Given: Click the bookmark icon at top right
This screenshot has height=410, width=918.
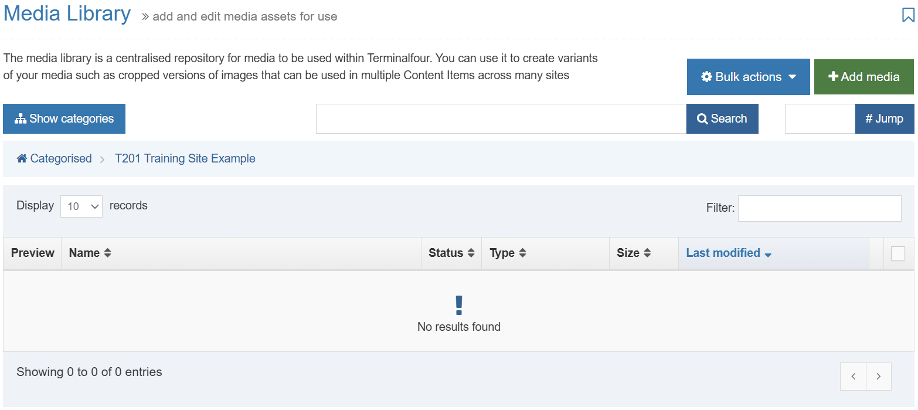Looking at the screenshot, I should click(907, 15).
